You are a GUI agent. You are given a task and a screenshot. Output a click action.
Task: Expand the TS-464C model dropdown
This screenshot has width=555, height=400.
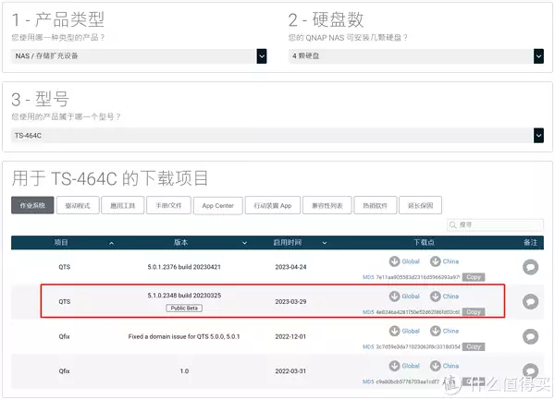click(x=277, y=136)
